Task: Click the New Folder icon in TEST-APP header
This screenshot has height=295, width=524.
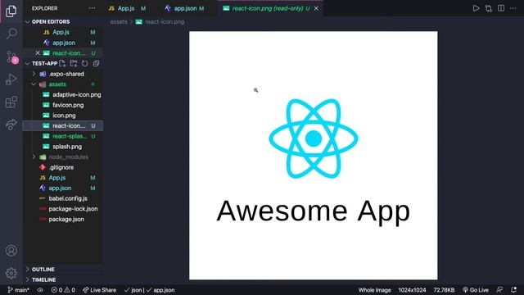Action: (x=74, y=63)
